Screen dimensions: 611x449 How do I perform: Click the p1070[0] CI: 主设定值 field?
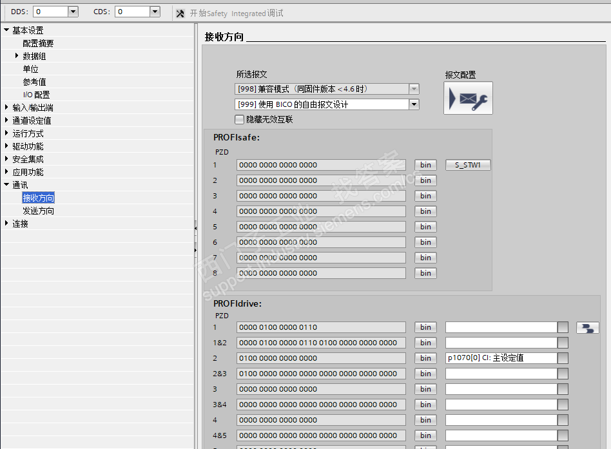coord(501,358)
